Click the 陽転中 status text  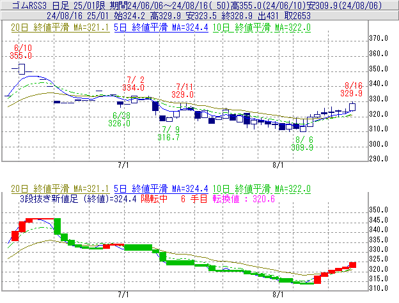click(x=154, y=198)
